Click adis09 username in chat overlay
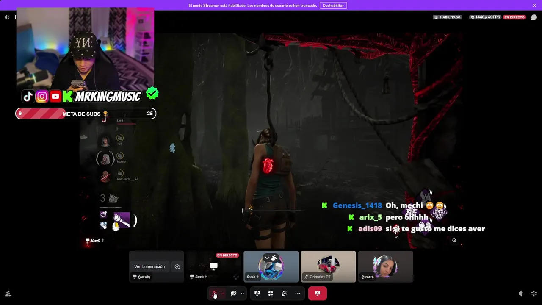Screen dimensions: 542x305 point(370,229)
